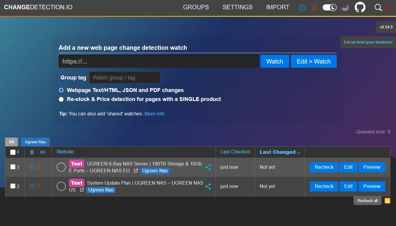Open the IMPORT page

[x=278, y=7]
